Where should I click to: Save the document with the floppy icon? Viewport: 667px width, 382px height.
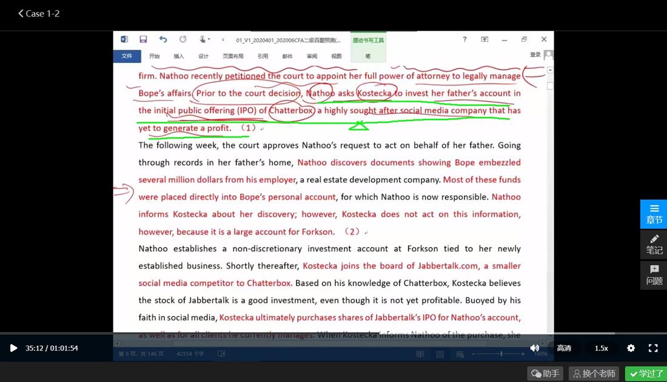143,39
